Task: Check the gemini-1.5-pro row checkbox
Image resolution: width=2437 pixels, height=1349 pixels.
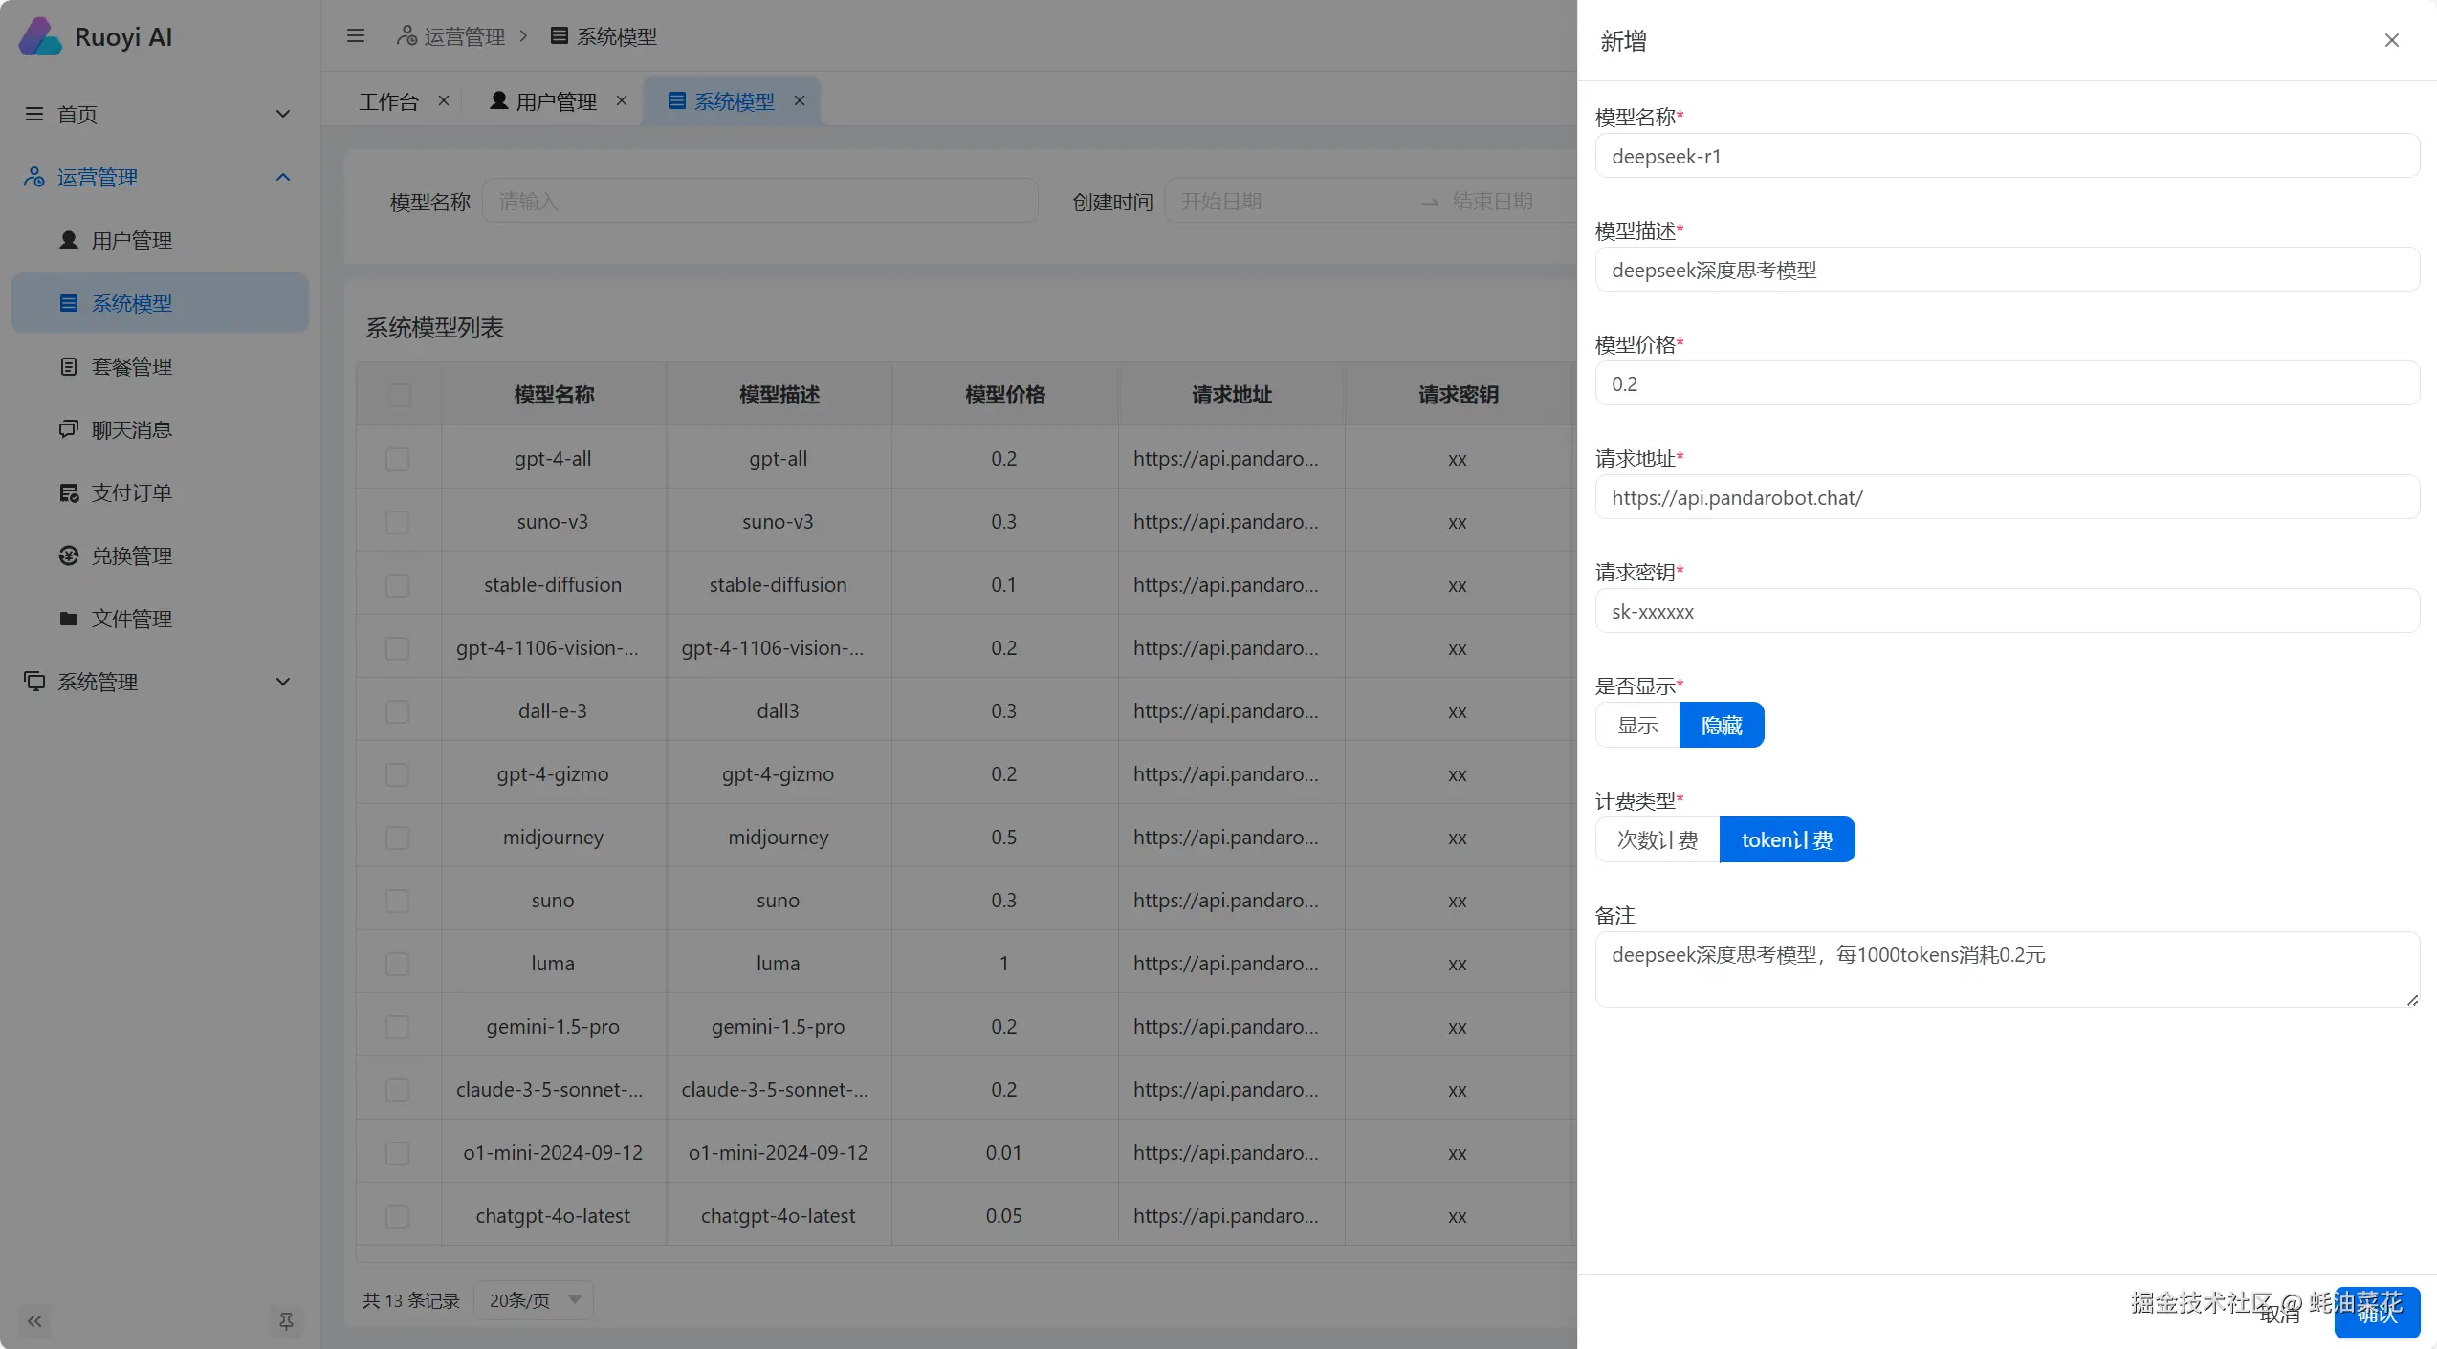Action: tap(397, 1027)
